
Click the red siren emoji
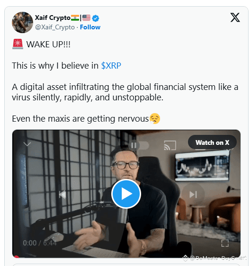[x=18, y=44]
